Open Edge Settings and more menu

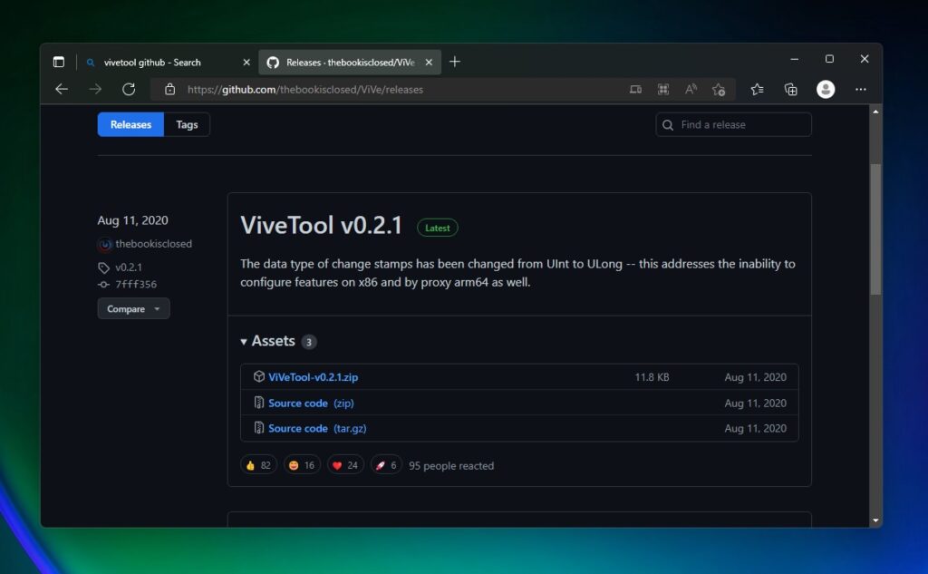tap(861, 89)
